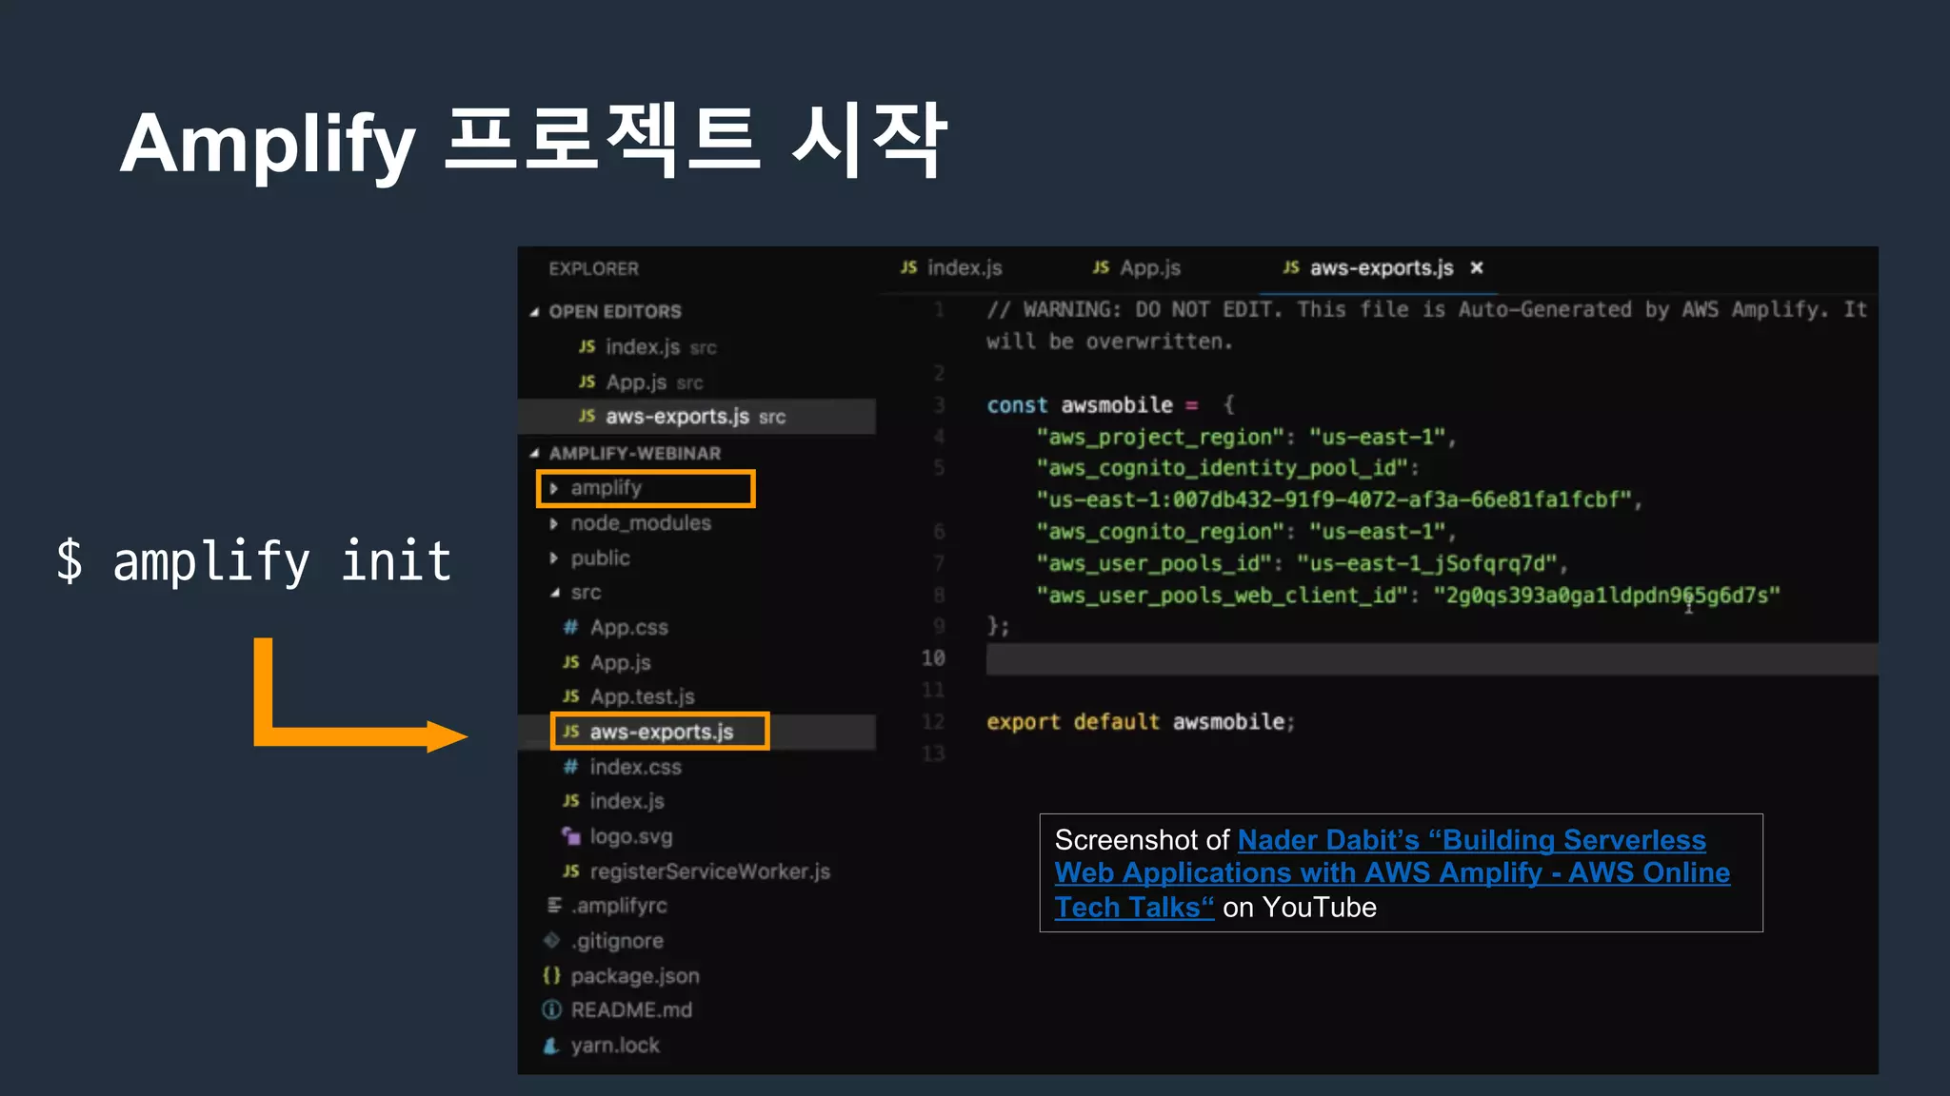Open the index.js editor tab
Image resolution: width=1950 pixels, height=1096 pixels.
coord(950,268)
